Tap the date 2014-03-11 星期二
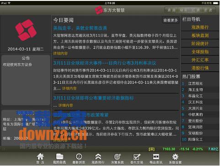Screen dimensions: 220x166 coord(26,49)
